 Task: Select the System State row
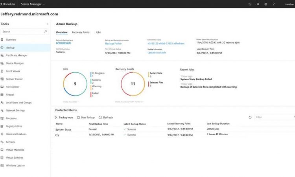click(x=151, y=129)
